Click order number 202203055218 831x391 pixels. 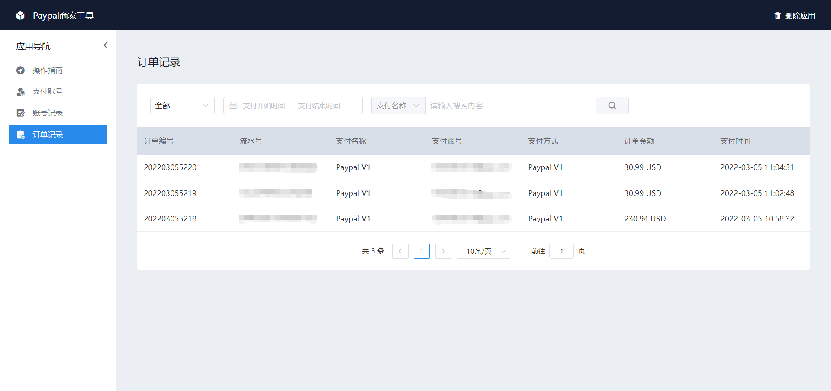coord(170,219)
